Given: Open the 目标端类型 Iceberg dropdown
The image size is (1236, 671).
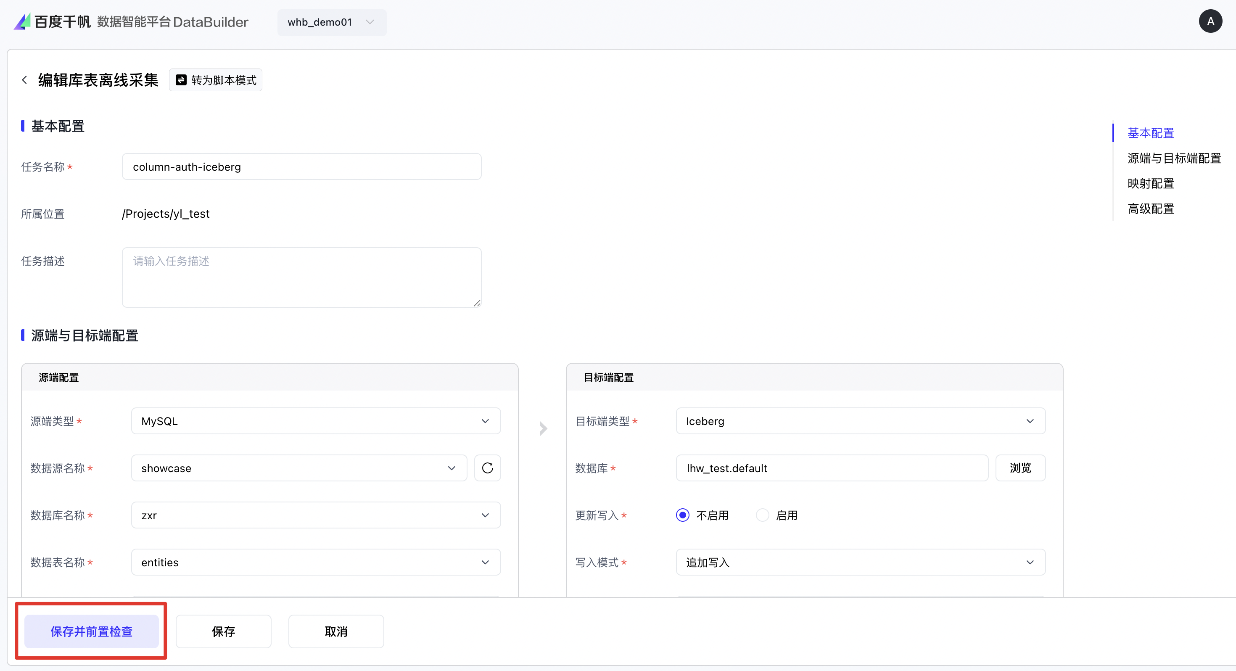Looking at the screenshot, I should coord(860,421).
